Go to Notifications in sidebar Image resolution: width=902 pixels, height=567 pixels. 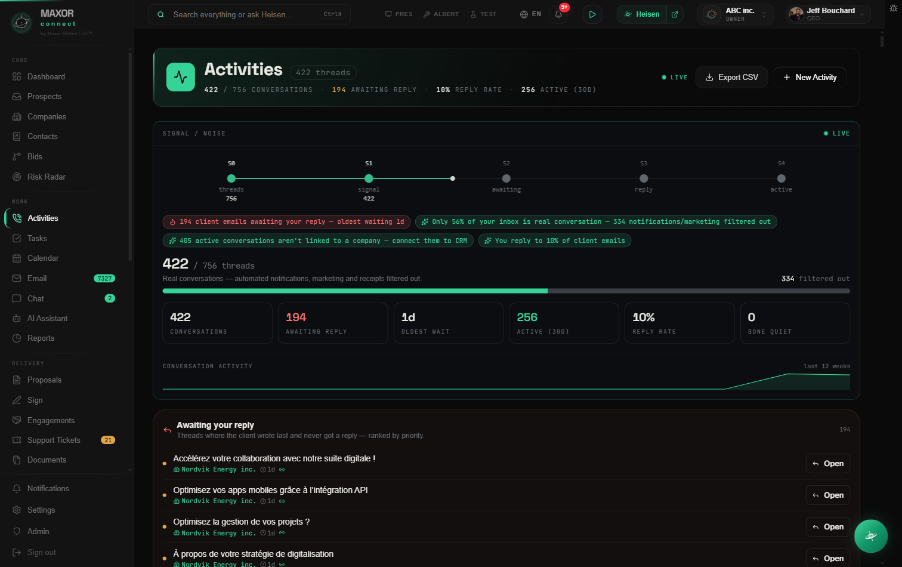[66, 488]
